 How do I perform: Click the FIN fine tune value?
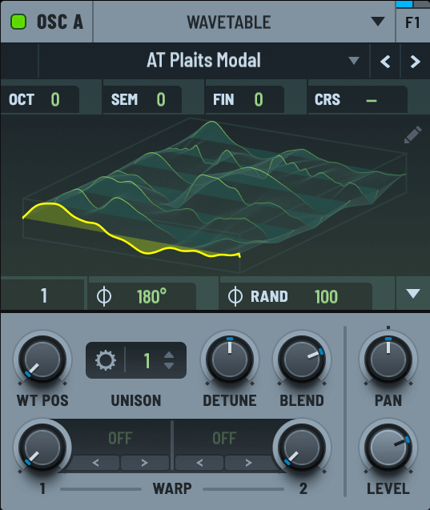(x=259, y=99)
